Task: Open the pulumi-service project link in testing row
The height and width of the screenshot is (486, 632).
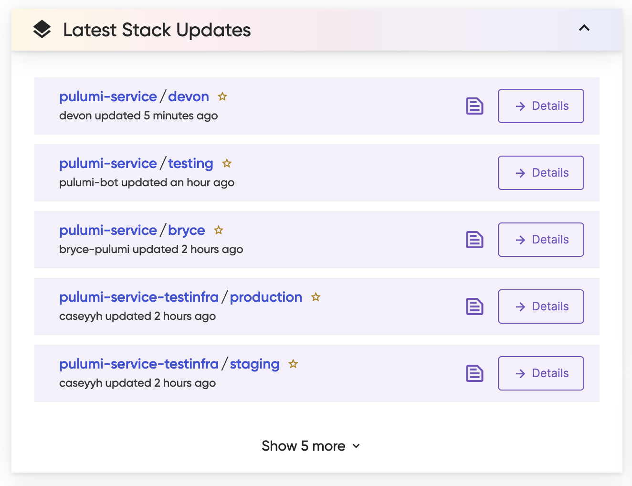Action: (x=108, y=163)
